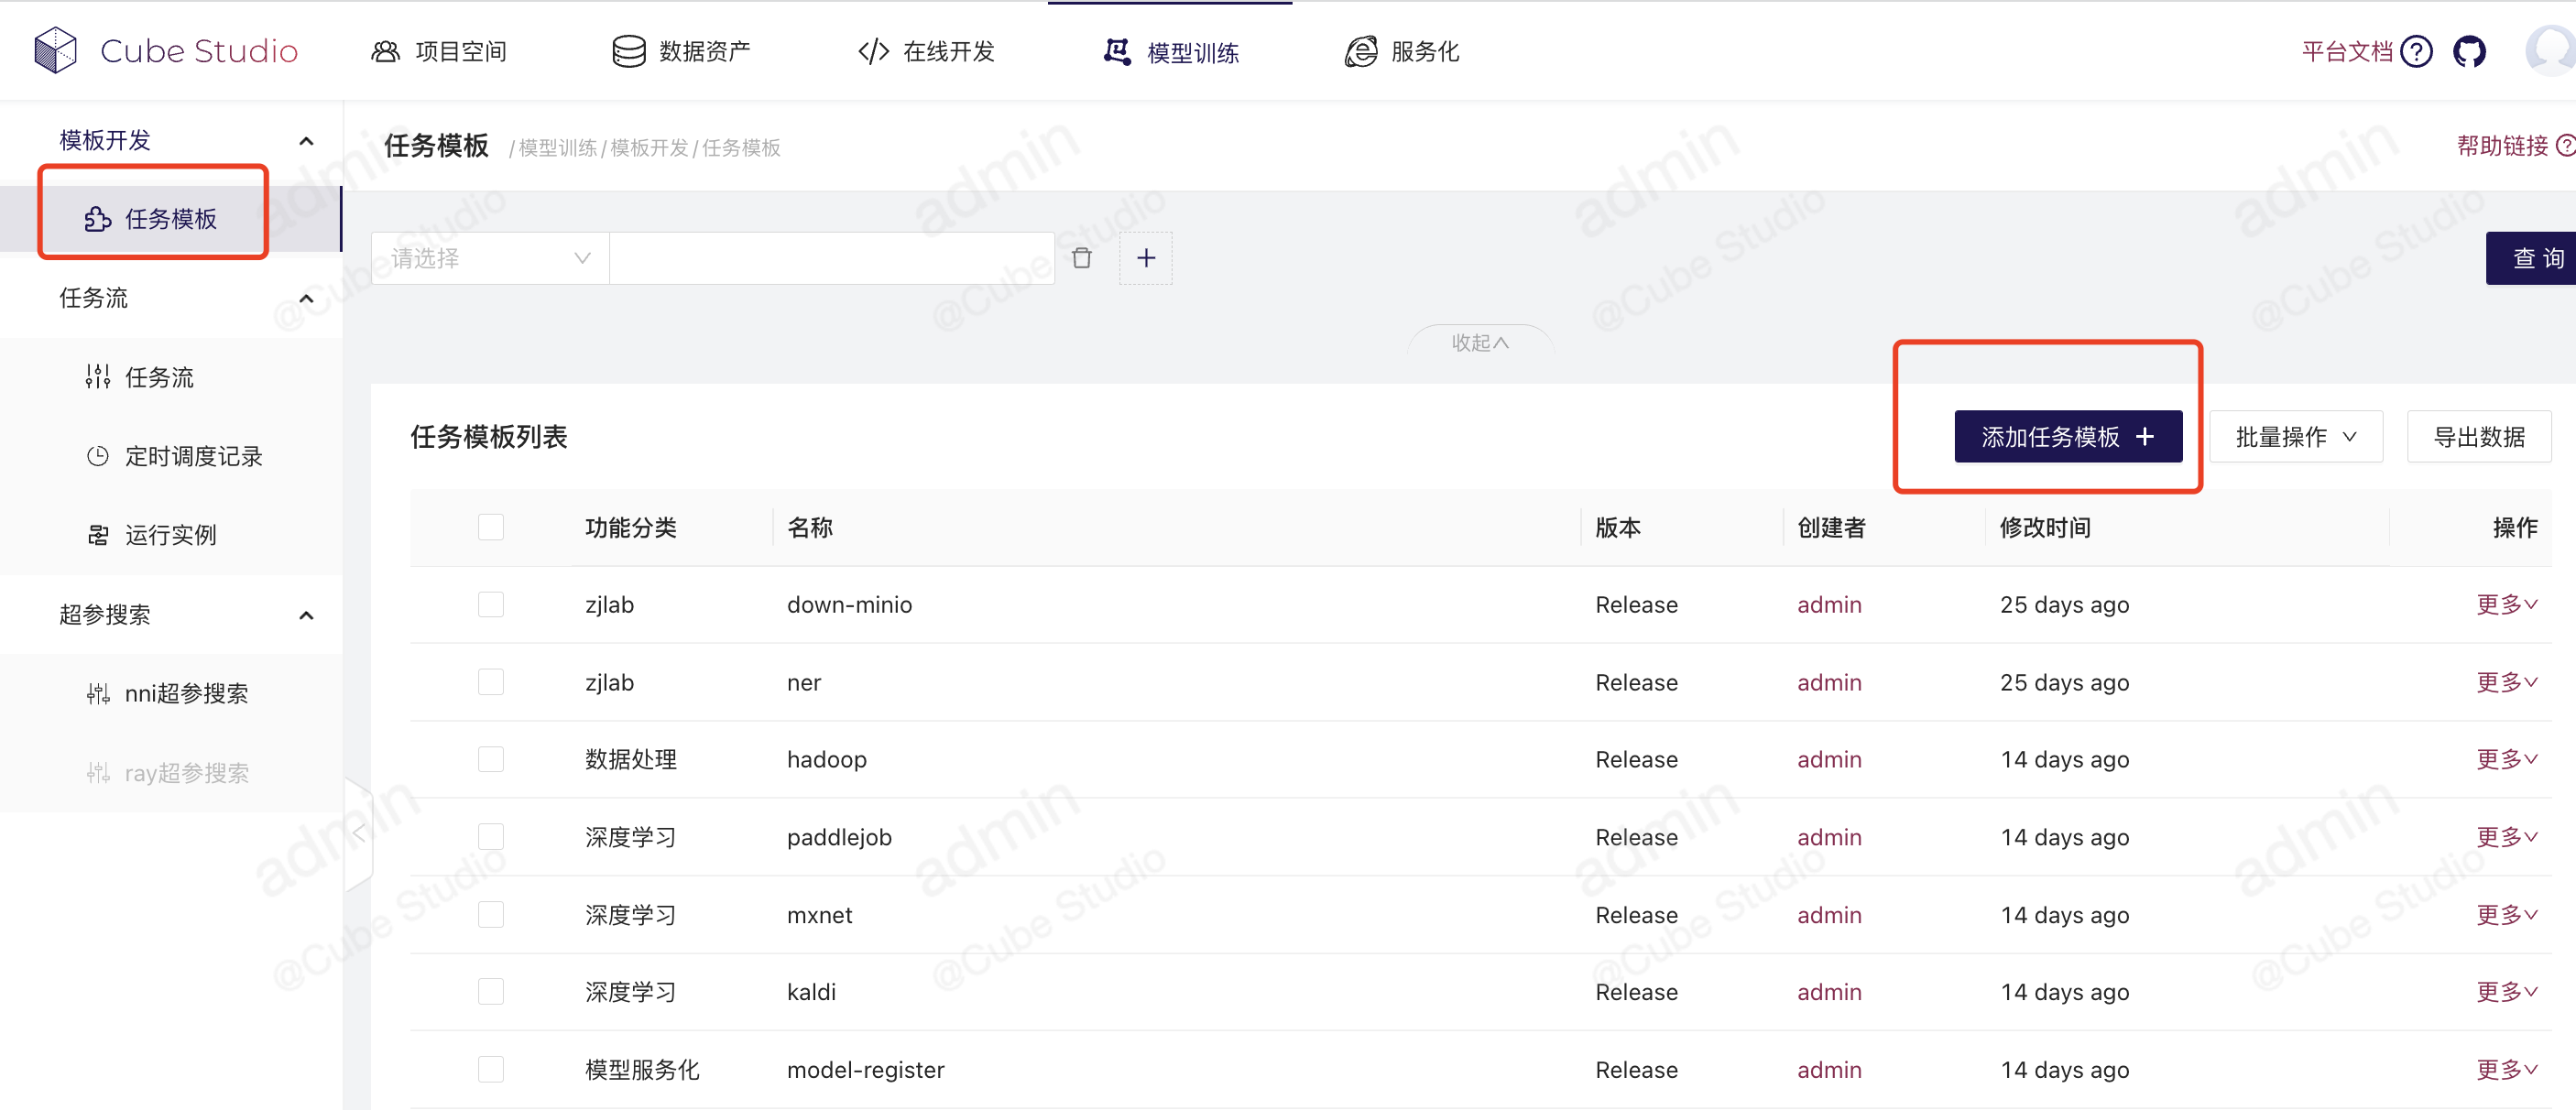Viewport: 2576px width, 1110px height.
Task: Open the GitHub repository icon
Action: point(2469,51)
